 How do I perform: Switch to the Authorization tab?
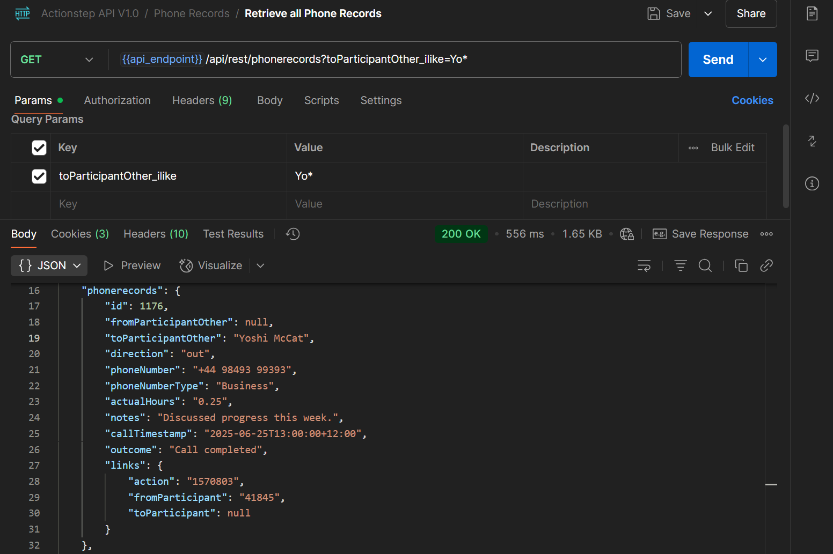(x=118, y=100)
